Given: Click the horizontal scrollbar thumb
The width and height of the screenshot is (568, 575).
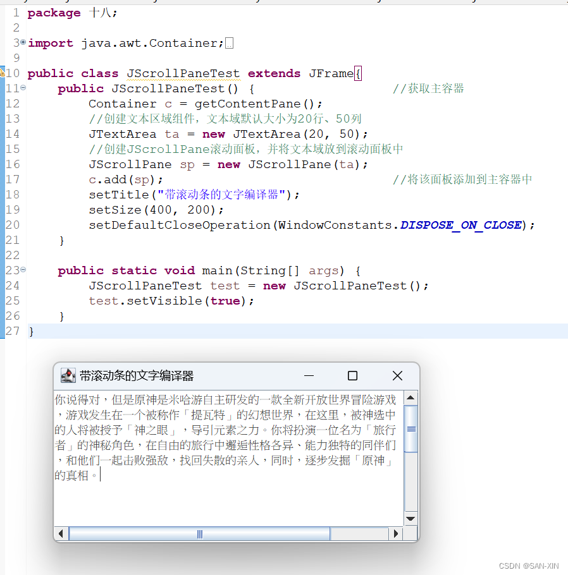Looking at the screenshot, I should (199, 533).
